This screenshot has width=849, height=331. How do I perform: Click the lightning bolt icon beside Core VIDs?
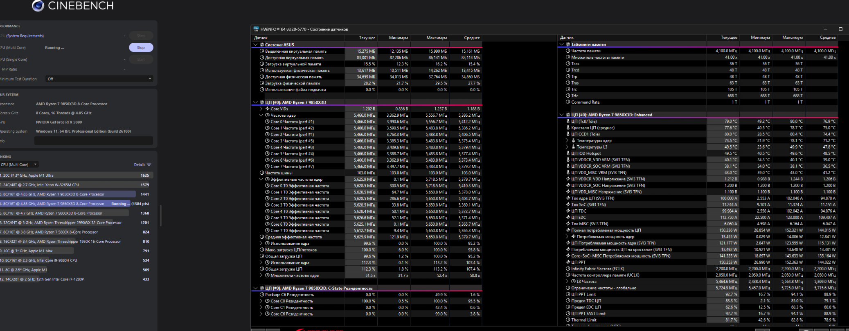tap(267, 109)
